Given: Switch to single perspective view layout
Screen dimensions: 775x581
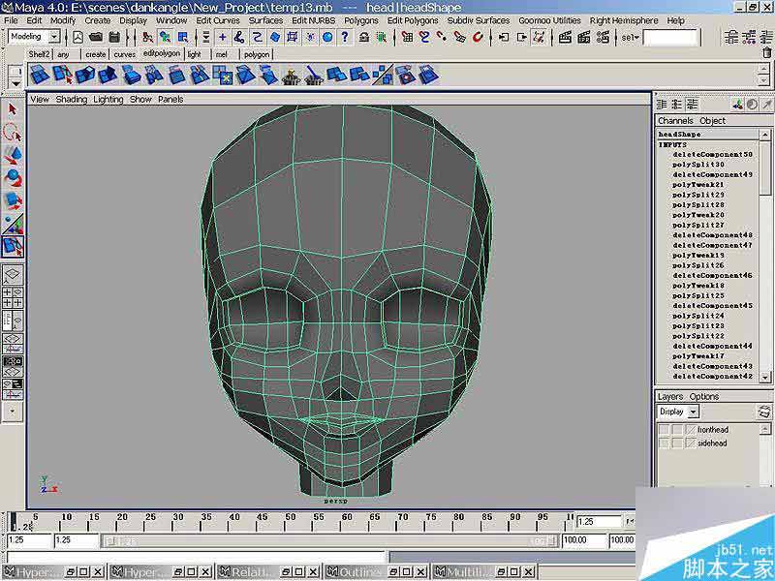Looking at the screenshot, I should tap(13, 274).
